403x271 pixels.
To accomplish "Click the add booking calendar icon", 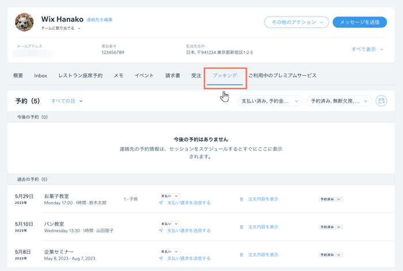I will click(381, 100).
